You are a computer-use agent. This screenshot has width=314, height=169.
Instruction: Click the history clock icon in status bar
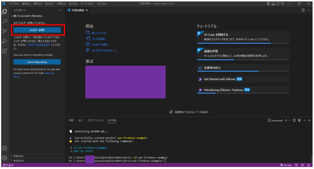(296, 165)
